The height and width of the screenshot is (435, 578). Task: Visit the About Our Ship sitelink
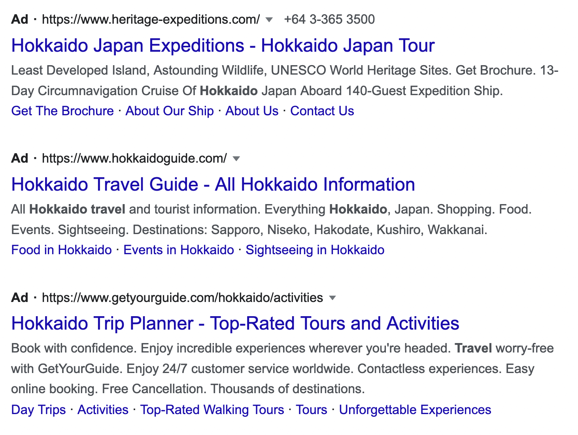click(170, 111)
